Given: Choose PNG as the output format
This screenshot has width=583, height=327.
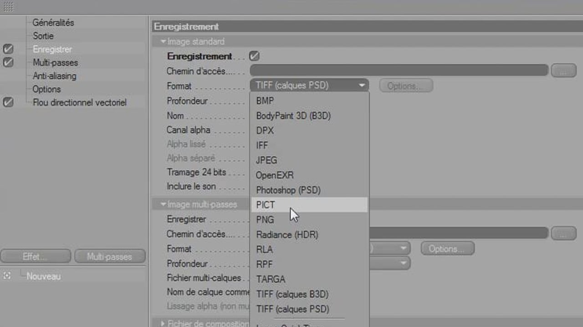Looking at the screenshot, I should pyautogui.click(x=265, y=220).
